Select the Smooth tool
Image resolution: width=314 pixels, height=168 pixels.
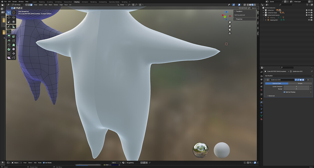(14, 49)
